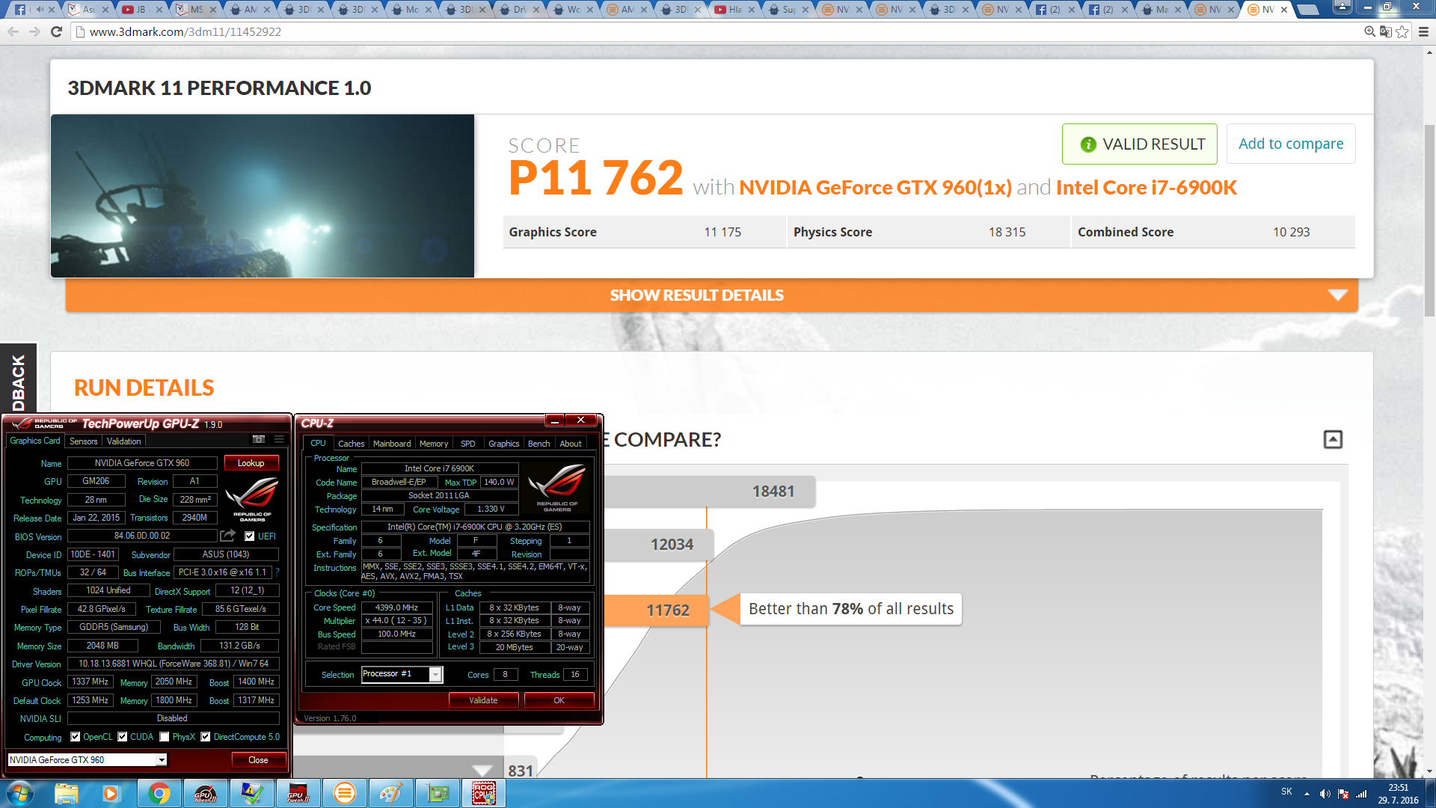
Task: Open the first GPU Tweak II taskbar icon
Action: coord(205,793)
